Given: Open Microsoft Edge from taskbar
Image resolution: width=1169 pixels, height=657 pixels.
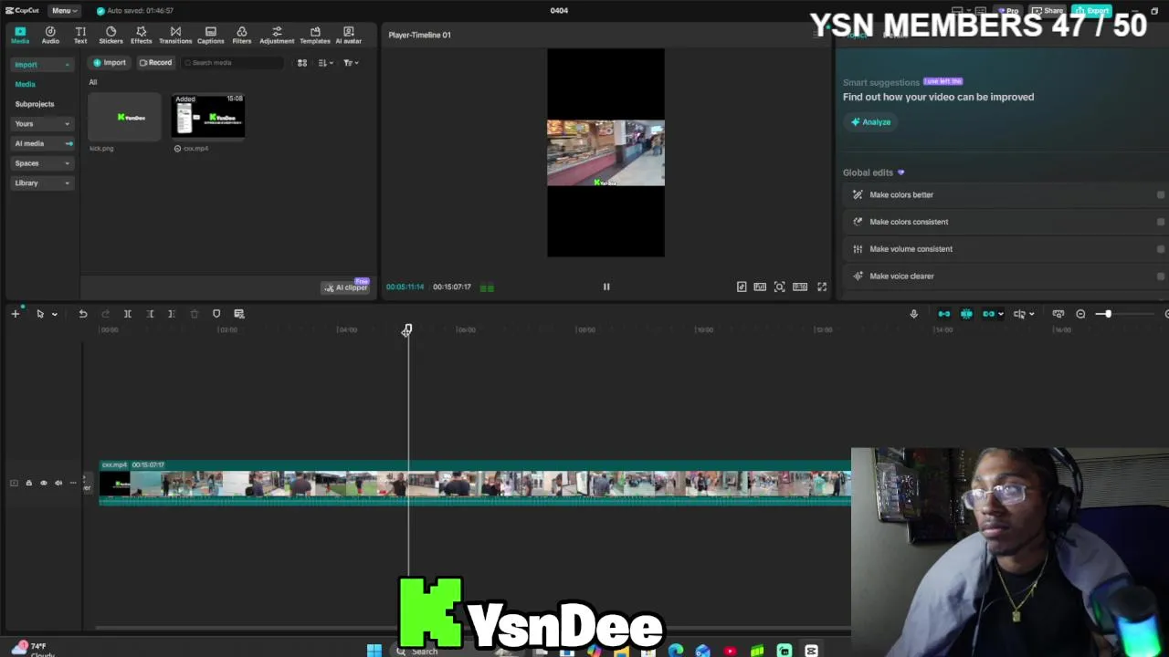Looking at the screenshot, I should click(675, 651).
